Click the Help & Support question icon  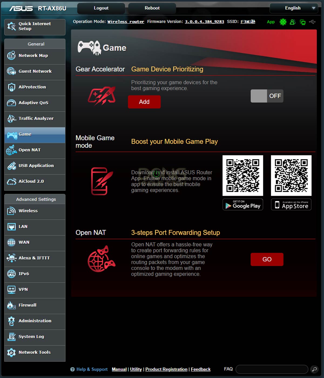coord(72,369)
